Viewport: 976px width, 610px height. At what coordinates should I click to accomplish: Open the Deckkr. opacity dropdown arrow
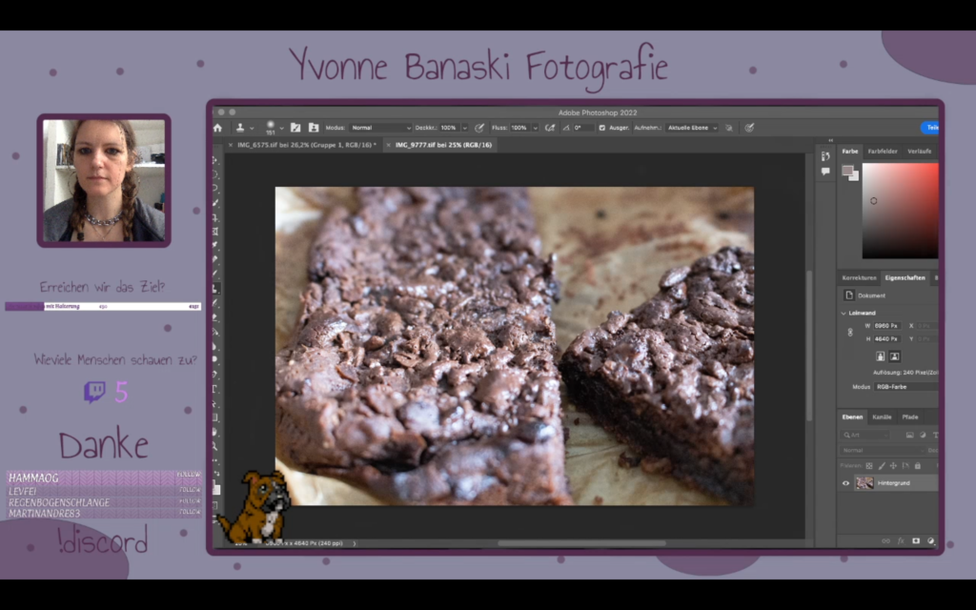[x=464, y=128]
